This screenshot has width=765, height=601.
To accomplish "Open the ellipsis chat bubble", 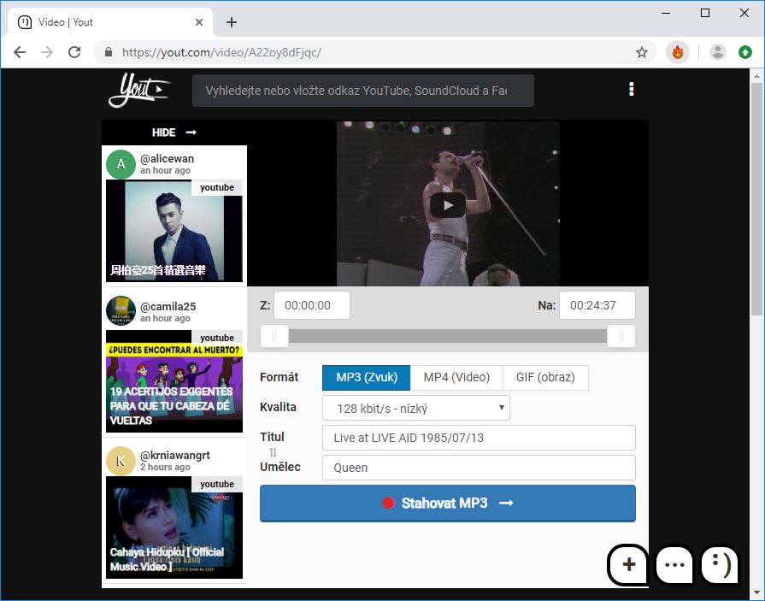I will click(x=674, y=565).
